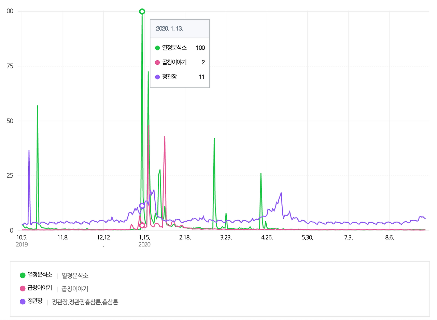Click the purple 정관장 legend dot
This screenshot has height=320, width=437.
[x=22, y=302]
